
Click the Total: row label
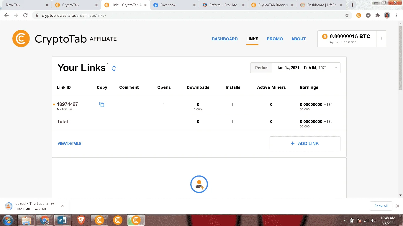63,122
